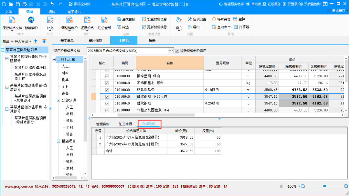Viewport: 349px width, 196px height.
Task: Toggle output checkbox for 镀锌型钢 综合 row
Action: [107, 76]
